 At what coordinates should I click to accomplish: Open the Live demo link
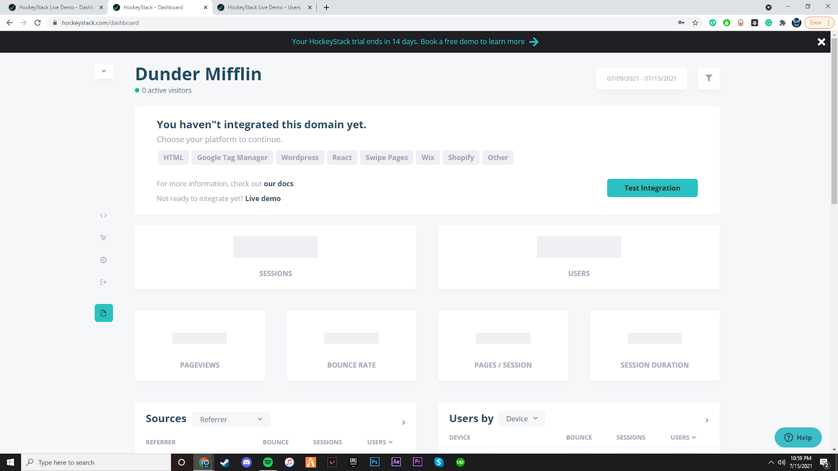click(263, 198)
